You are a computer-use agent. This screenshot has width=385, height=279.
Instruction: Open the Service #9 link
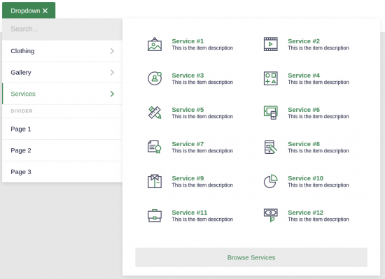188,178
